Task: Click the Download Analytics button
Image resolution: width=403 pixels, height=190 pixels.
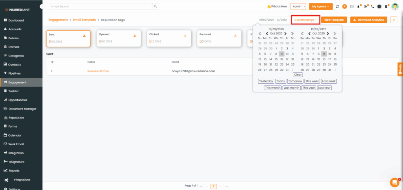Action: (x=369, y=20)
